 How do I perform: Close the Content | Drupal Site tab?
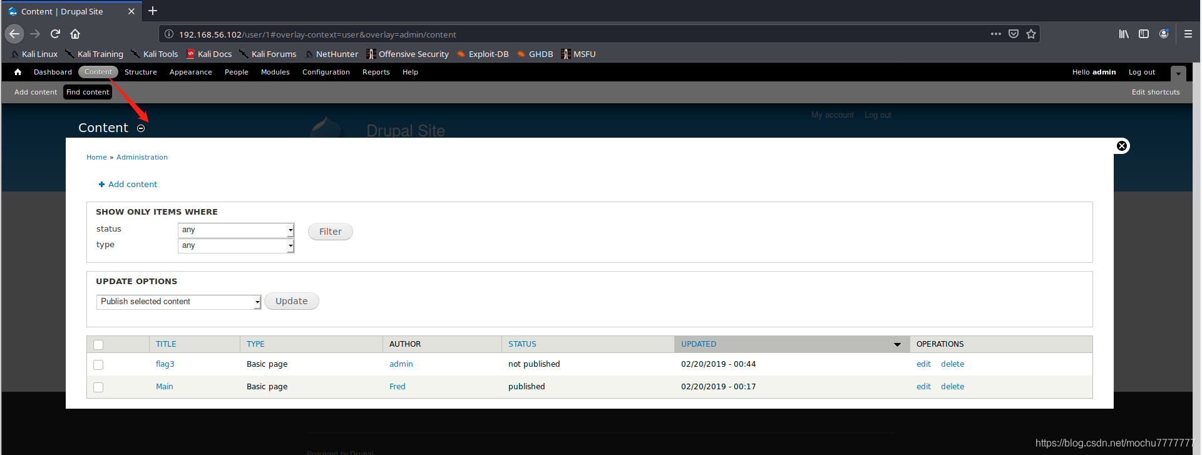131,11
